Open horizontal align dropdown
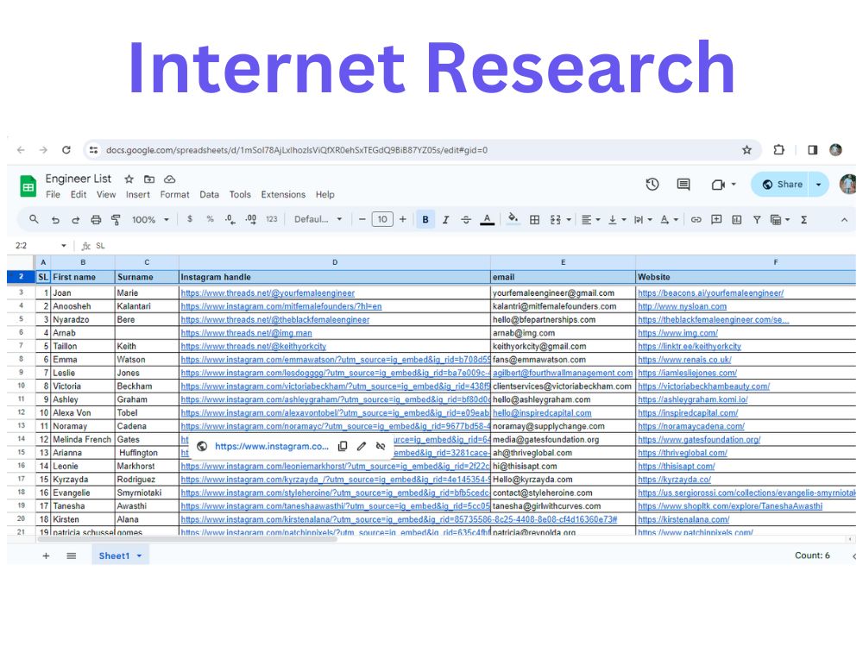The height and width of the screenshot is (647, 863). click(590, 219)
